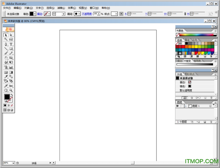Click the 描边 link in control bar
This screenshot has height=168, width=220.
coord(40,14)
